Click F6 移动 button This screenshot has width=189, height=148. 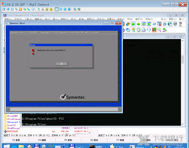click(94, 140)
